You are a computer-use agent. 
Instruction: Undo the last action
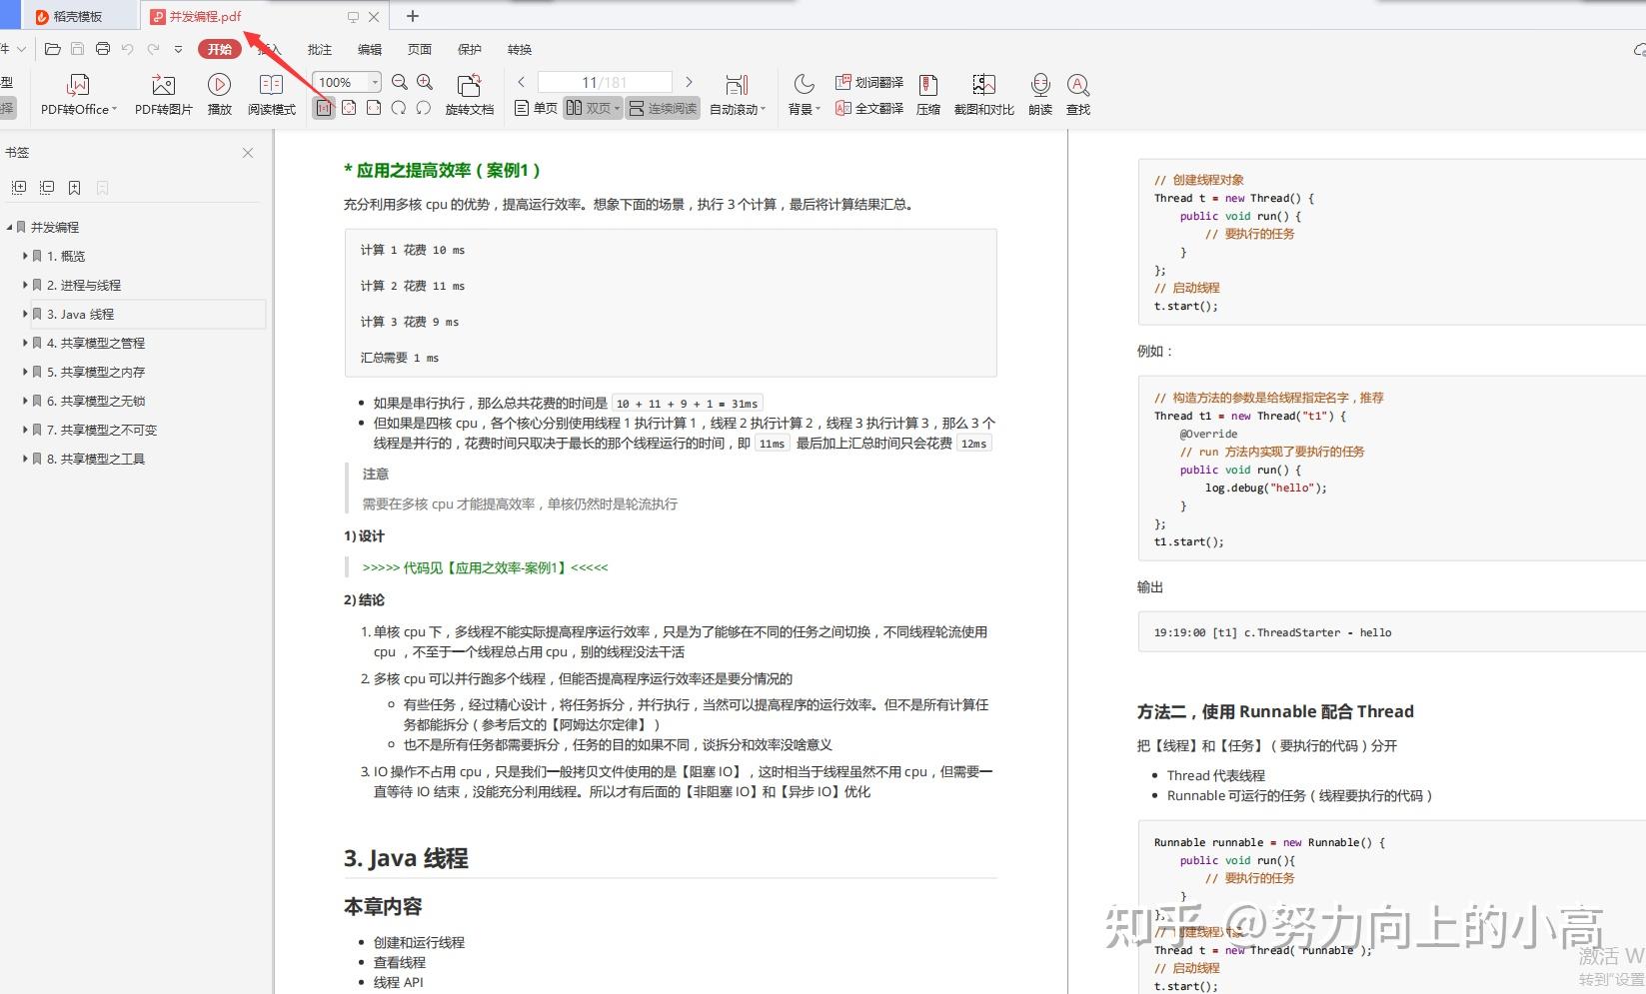128,49
